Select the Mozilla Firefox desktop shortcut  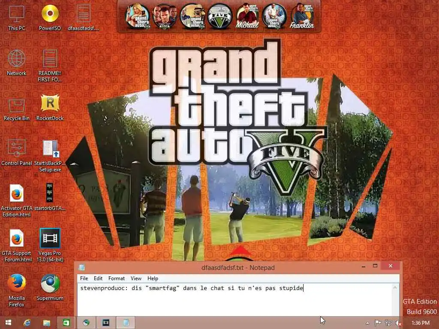pyautogui.click(x=17, y=291)
